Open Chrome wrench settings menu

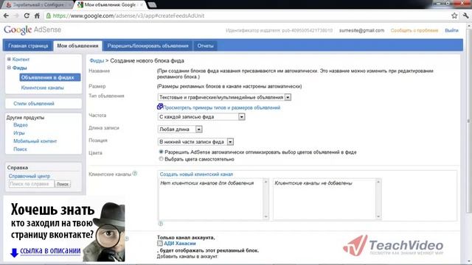465,15
